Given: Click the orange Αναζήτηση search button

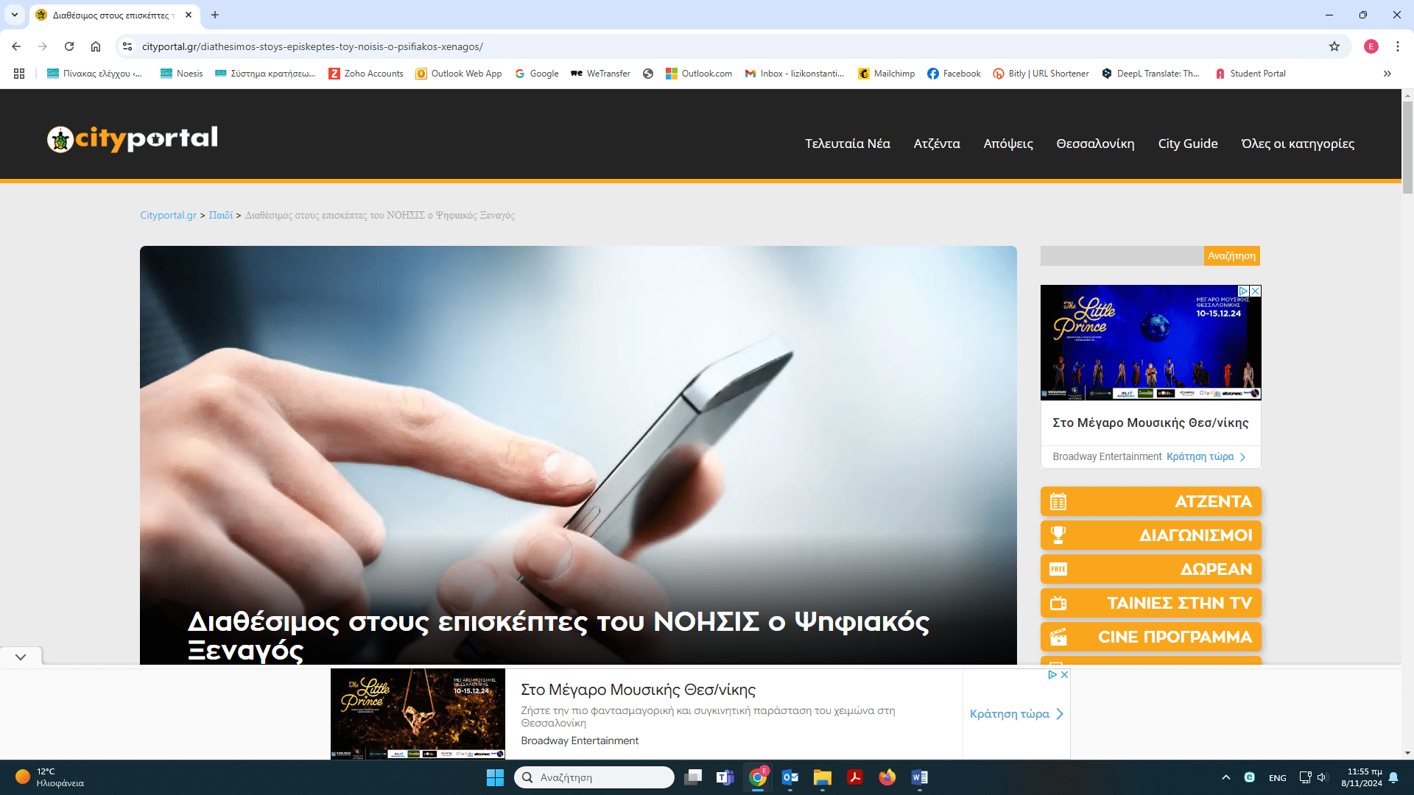Looking at the screenshot, I should [x=1231, y=255].
